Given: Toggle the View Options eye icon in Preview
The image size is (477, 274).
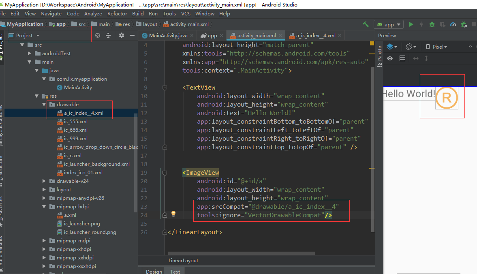Looking at the screenshot, I should [390, 58].
